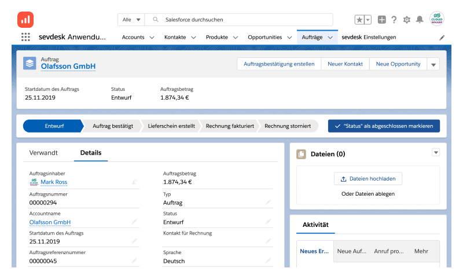Screen dimensions: 463x279
Task: Open the help question mark
Action: (394, 20)
